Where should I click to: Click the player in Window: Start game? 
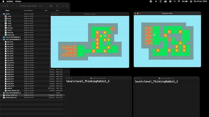154,35
